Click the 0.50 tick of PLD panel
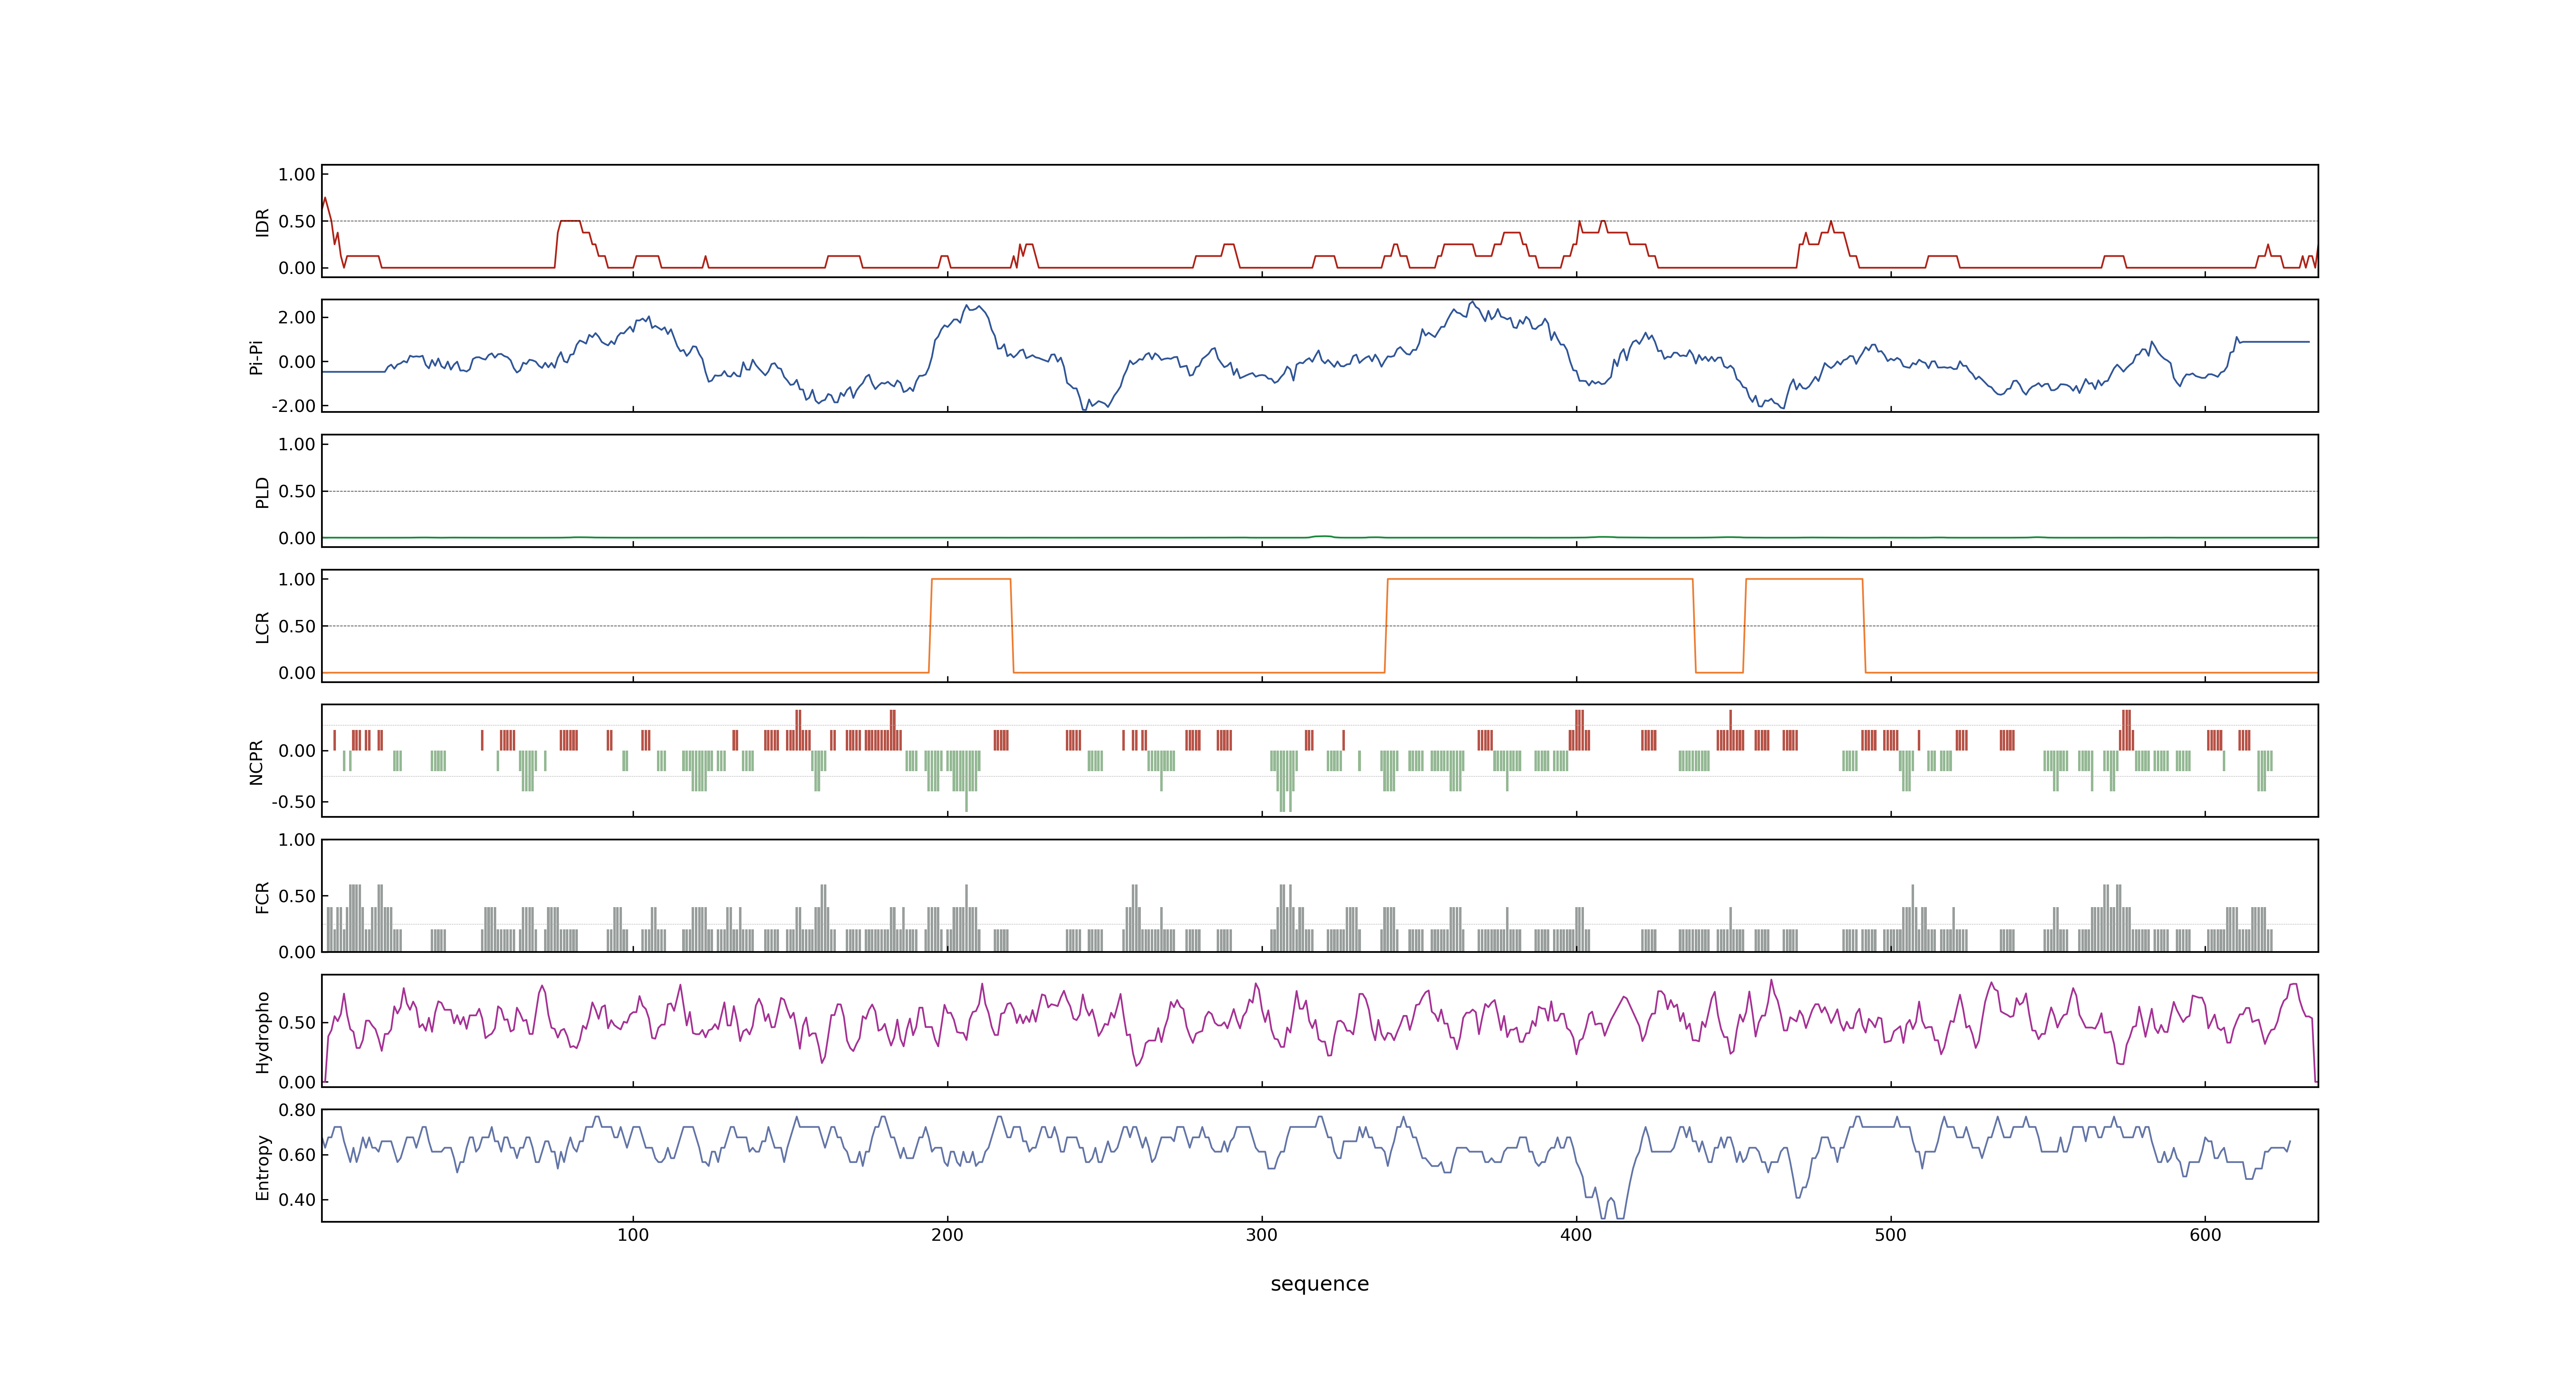2576x1373 pixels. click(297, 491)
